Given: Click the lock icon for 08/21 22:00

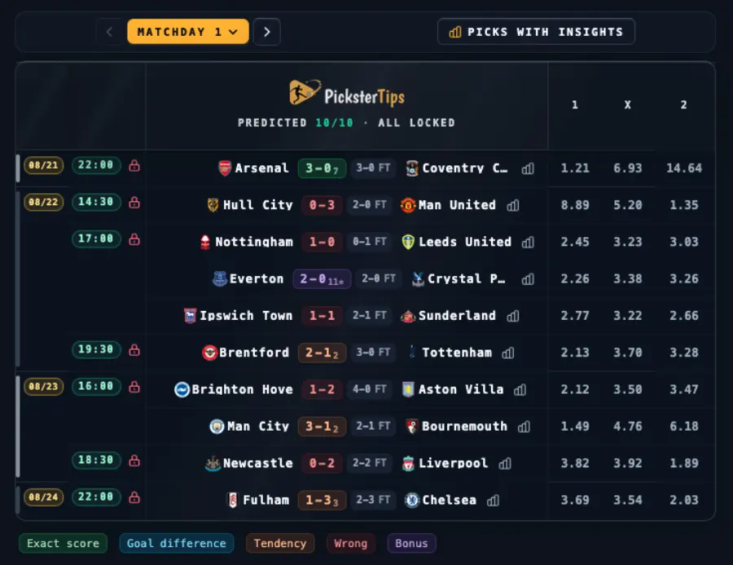Looking at the screenshot, I should pyautogui.click(x=134, y=165).
